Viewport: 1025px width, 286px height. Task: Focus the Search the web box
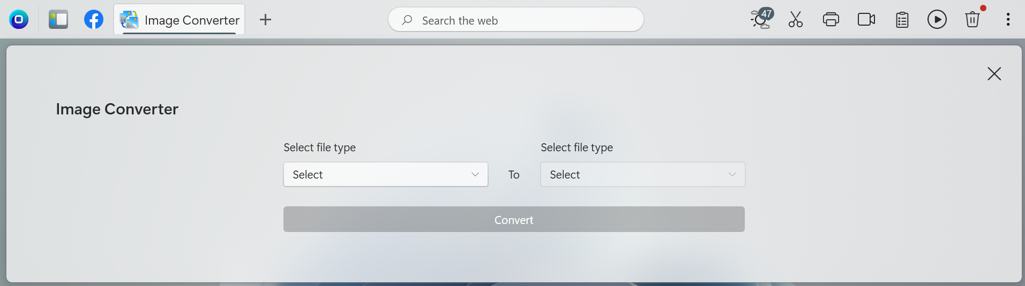516,20
